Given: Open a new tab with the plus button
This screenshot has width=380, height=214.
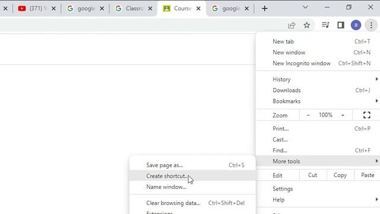Looking at the screenshot, I should (x=265, y=8).
